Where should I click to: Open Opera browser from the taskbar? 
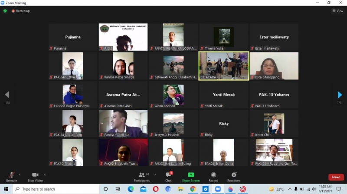[x=155, y=189]
